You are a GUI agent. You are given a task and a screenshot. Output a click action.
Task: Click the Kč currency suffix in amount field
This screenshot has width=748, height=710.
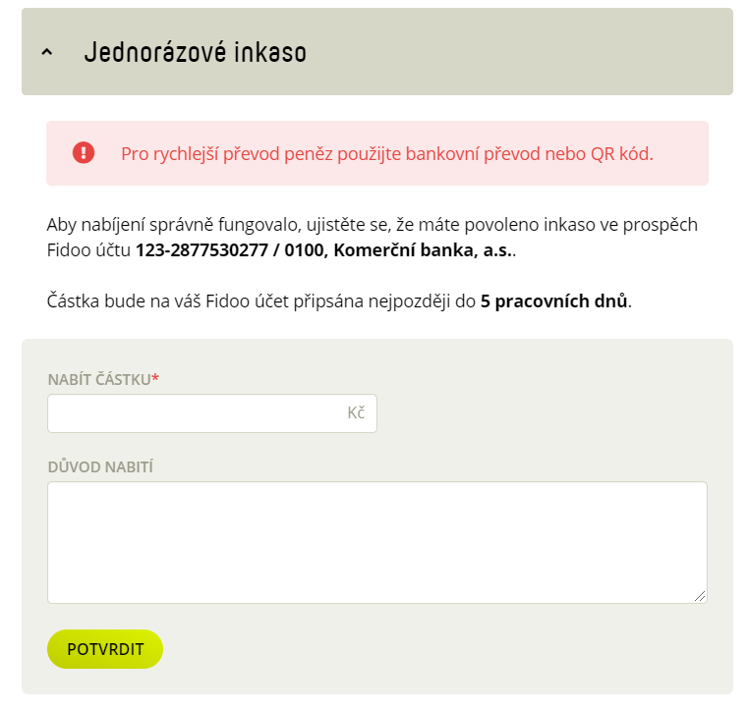tap(356, 412)
